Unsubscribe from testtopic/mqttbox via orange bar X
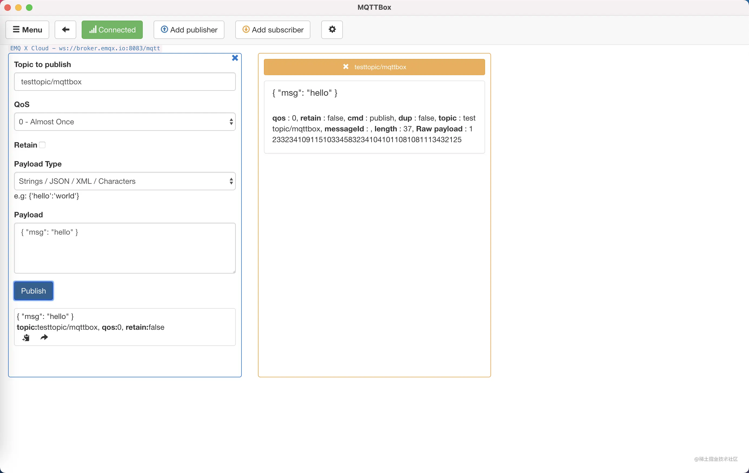 pyautogui.click(x=346, y=66)
